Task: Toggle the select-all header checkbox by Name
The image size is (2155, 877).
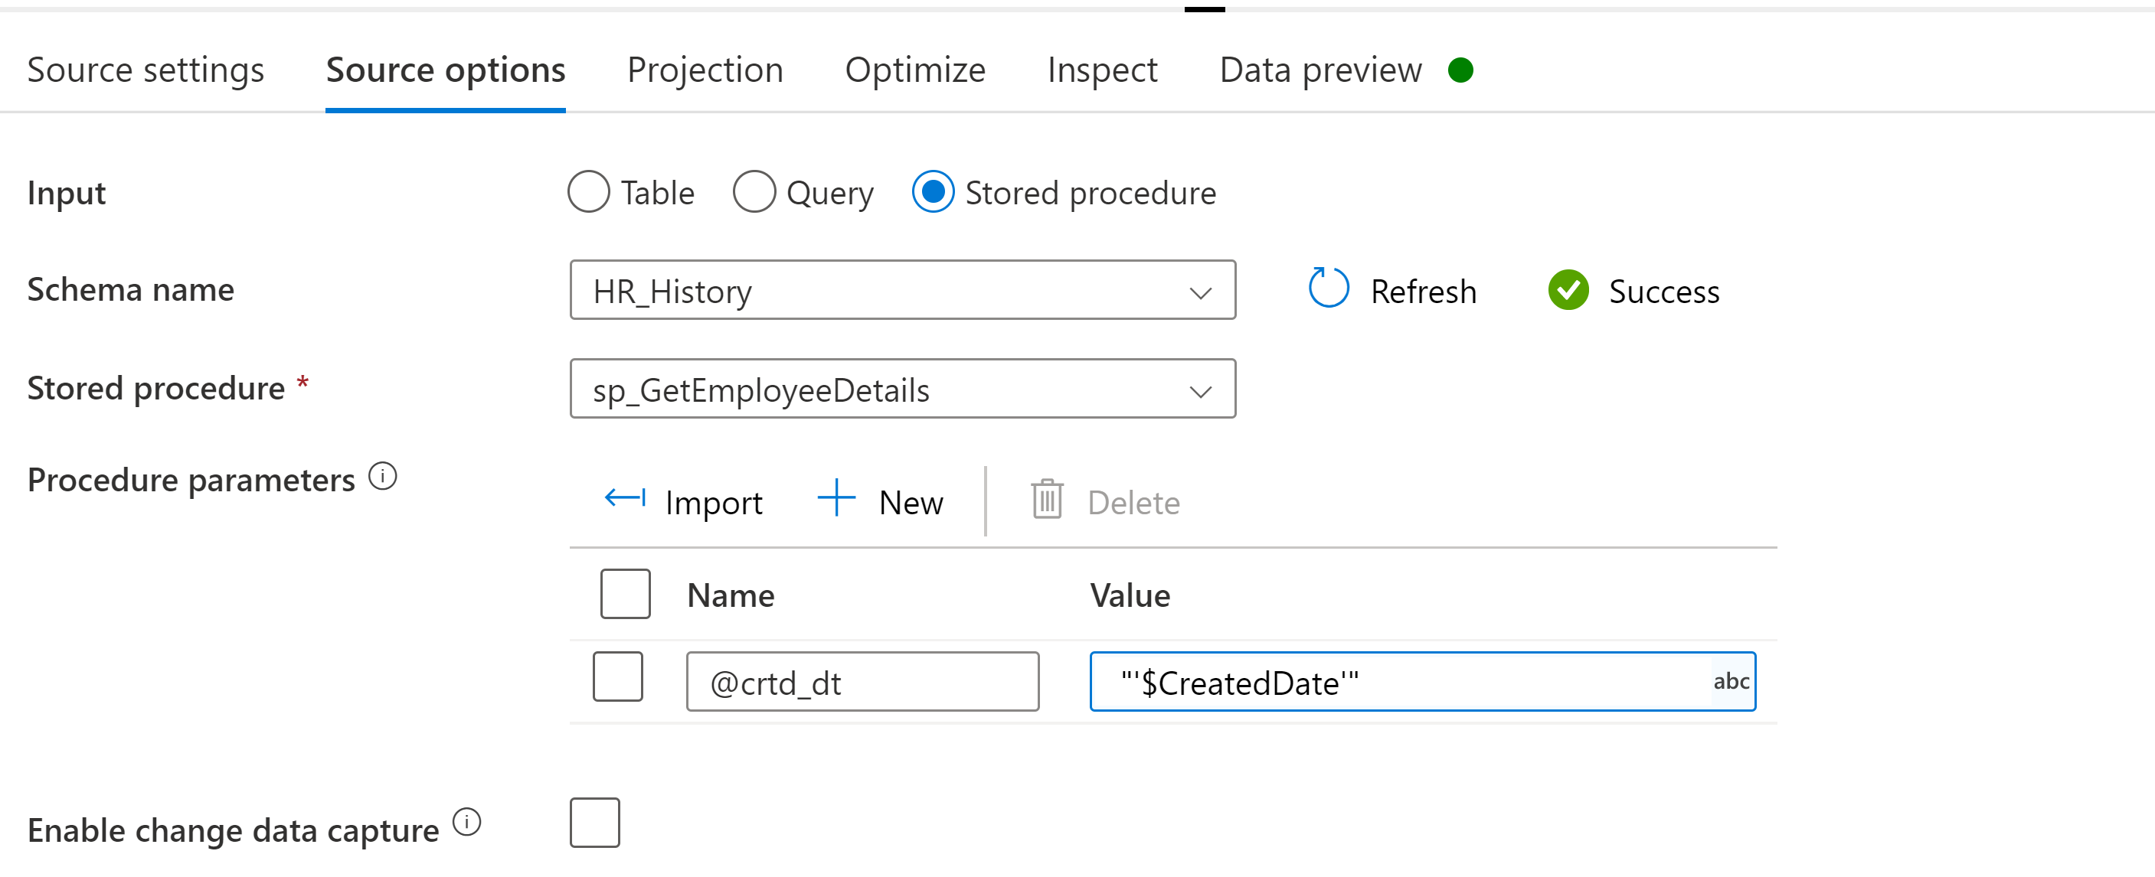Action: (x=625, y=595)
